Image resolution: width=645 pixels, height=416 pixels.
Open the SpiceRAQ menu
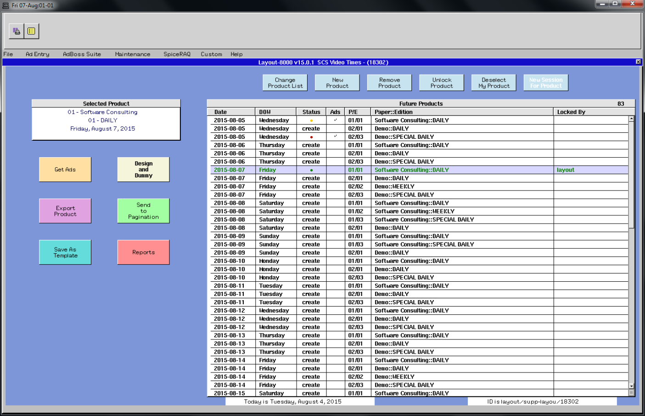[x=177, y=54]
